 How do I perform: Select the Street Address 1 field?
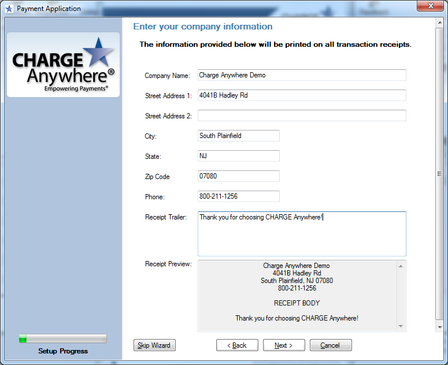[302, 95]
